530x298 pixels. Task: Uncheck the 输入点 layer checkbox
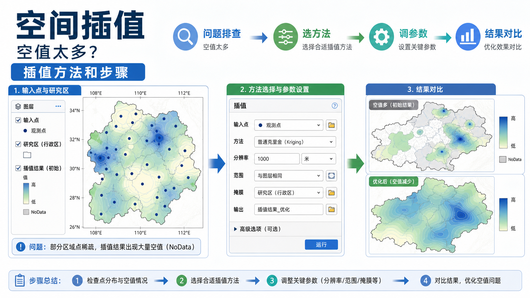point(18,120)
